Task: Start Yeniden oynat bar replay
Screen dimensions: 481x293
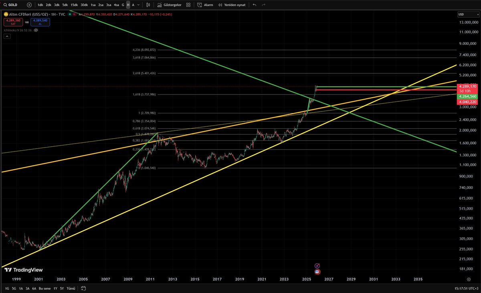Action: pos(232,5)
